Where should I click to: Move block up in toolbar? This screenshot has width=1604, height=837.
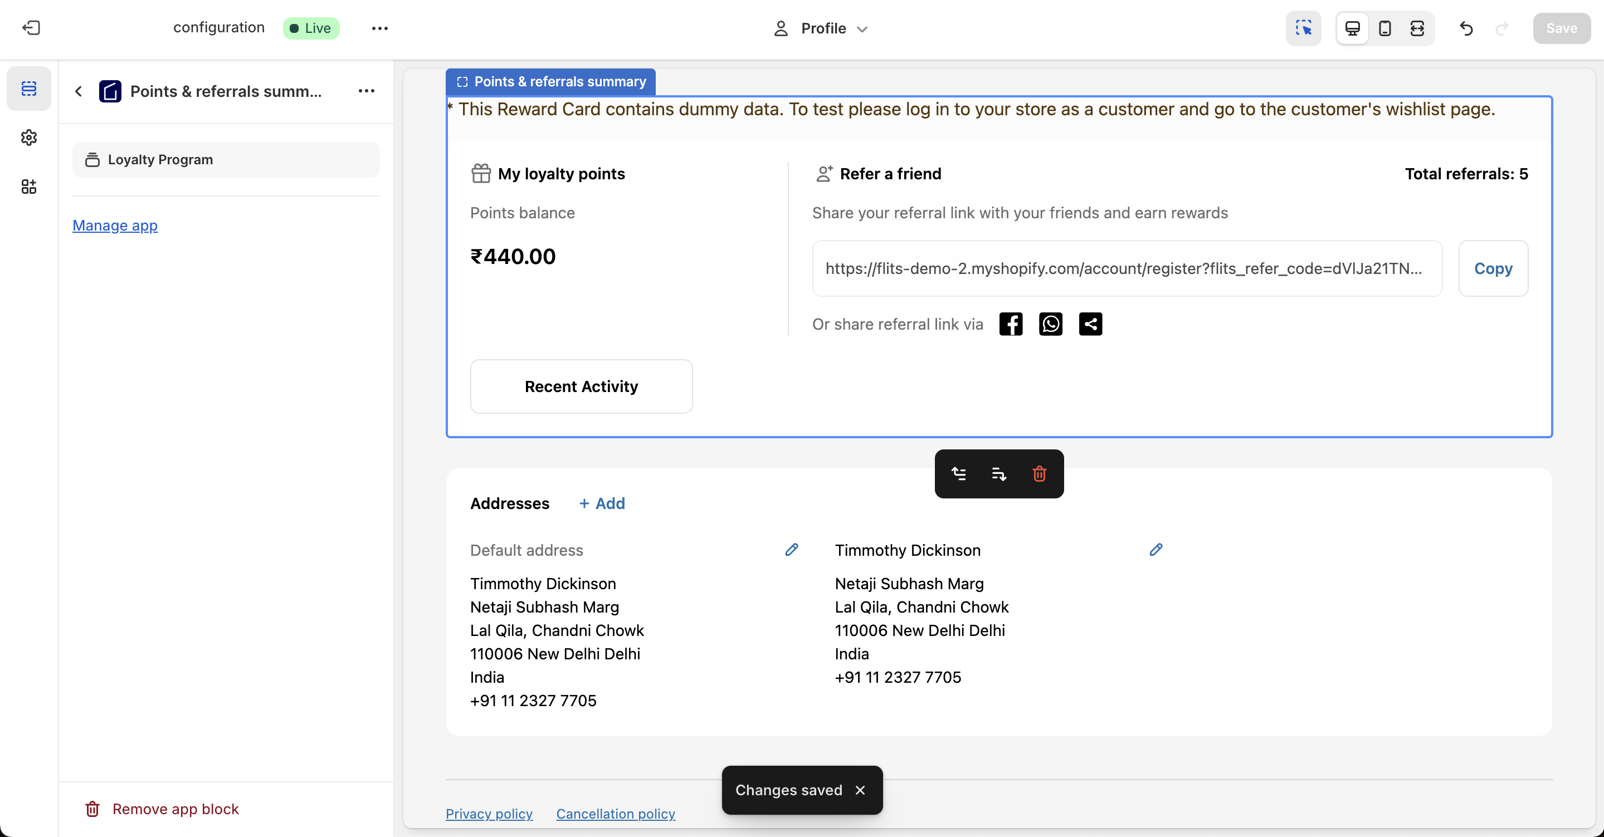pyautogui.click(x=959, y=473)
